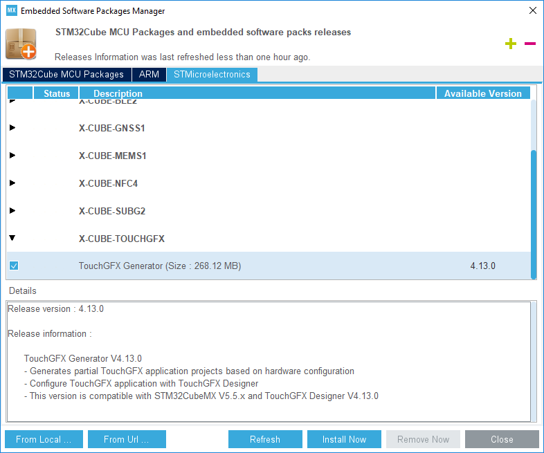Expand the X-CUBE-MEMS1 package row

point(12,156)
